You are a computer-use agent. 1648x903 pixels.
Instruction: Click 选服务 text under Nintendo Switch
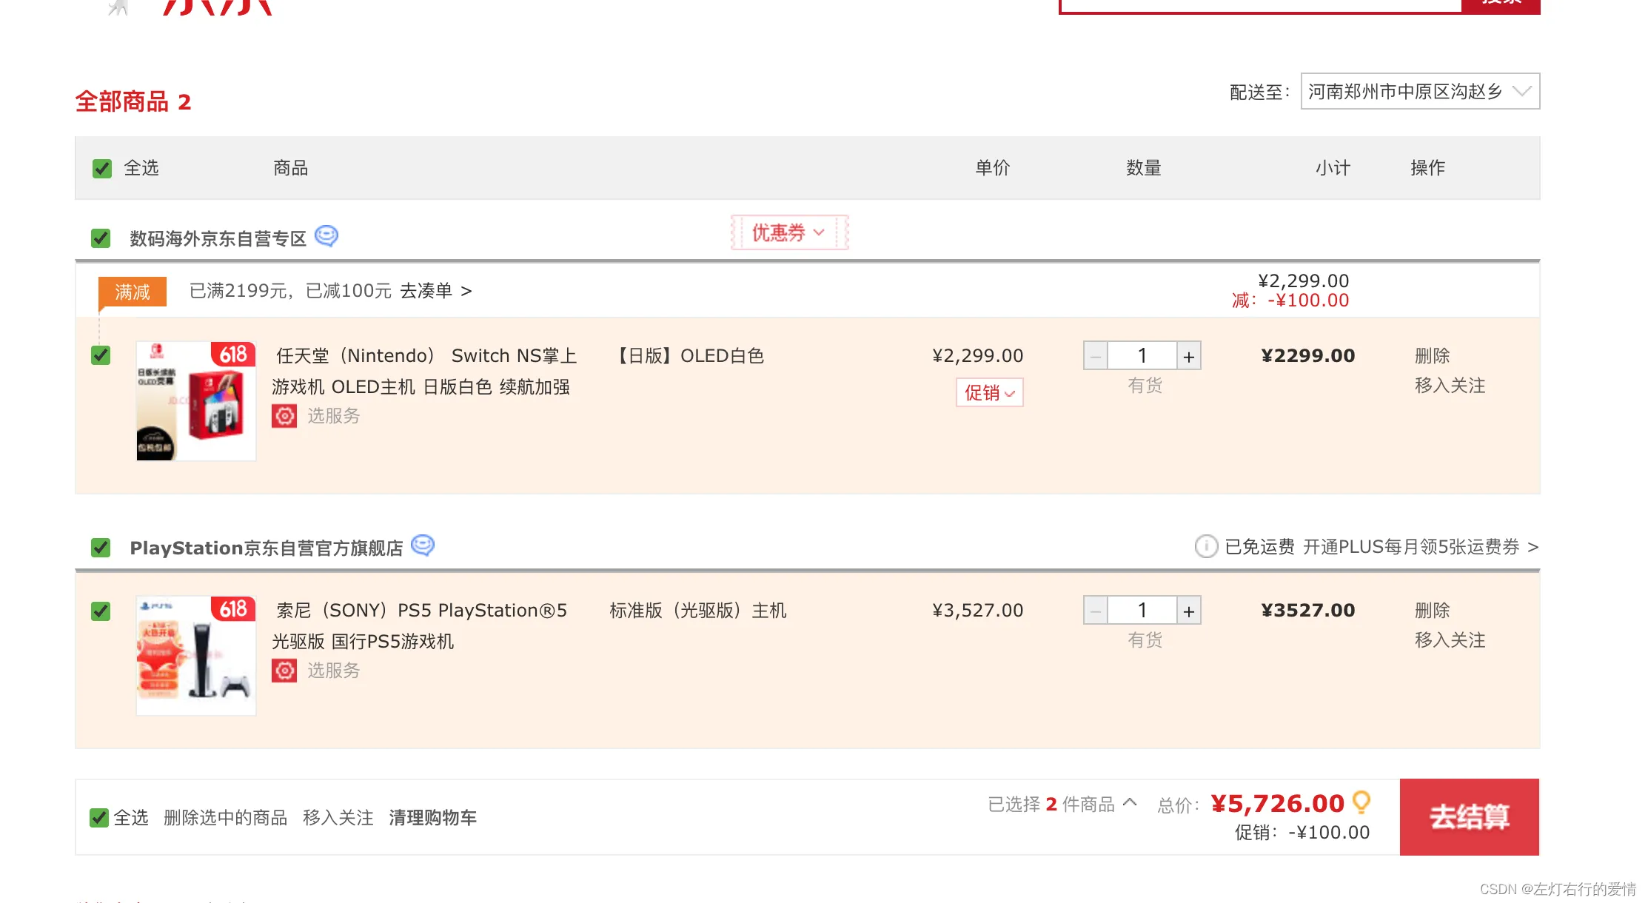point(333,416)
